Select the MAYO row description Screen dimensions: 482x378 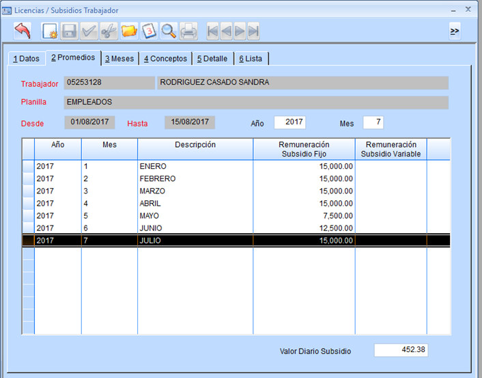point(150,216)
